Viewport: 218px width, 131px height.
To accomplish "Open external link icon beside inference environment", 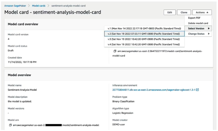I will pyautogui.click(x=197, y=90).
